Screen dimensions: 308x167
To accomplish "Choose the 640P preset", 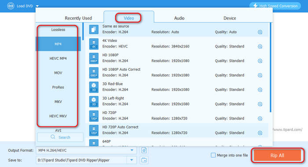I will click(x=177, y=142).
